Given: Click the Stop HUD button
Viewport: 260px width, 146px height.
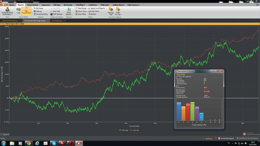Looking at the screenshot, I should [x=55, y=11].
